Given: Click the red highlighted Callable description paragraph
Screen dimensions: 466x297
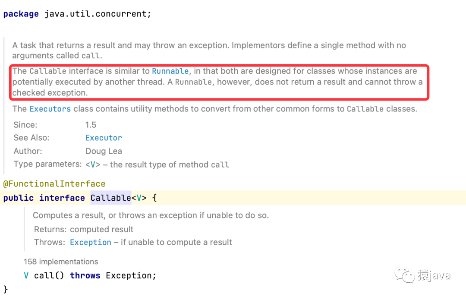Looking at the screenshot, I should [219, 82].
